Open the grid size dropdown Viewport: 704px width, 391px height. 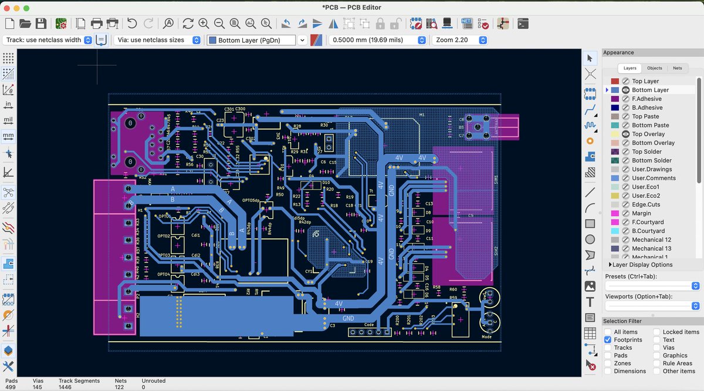421,39
